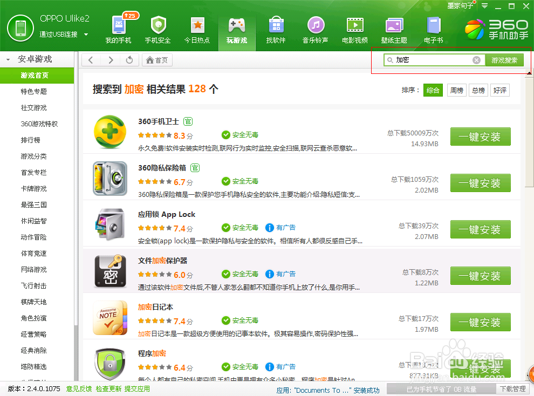Go forward with the right arrow
The image size is (534, 396).
coord(111,60)
